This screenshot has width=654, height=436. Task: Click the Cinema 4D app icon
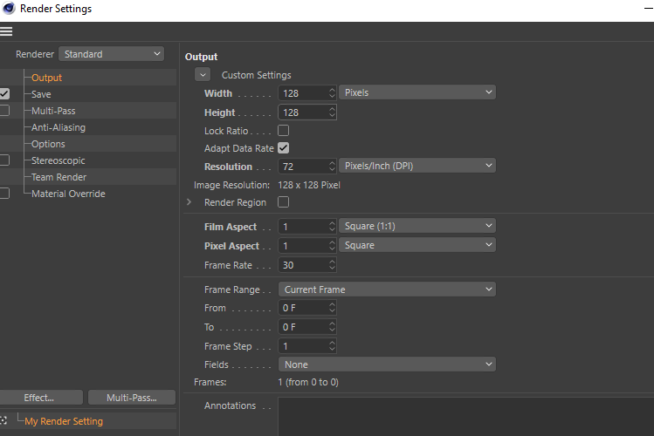tap(9, 9)
